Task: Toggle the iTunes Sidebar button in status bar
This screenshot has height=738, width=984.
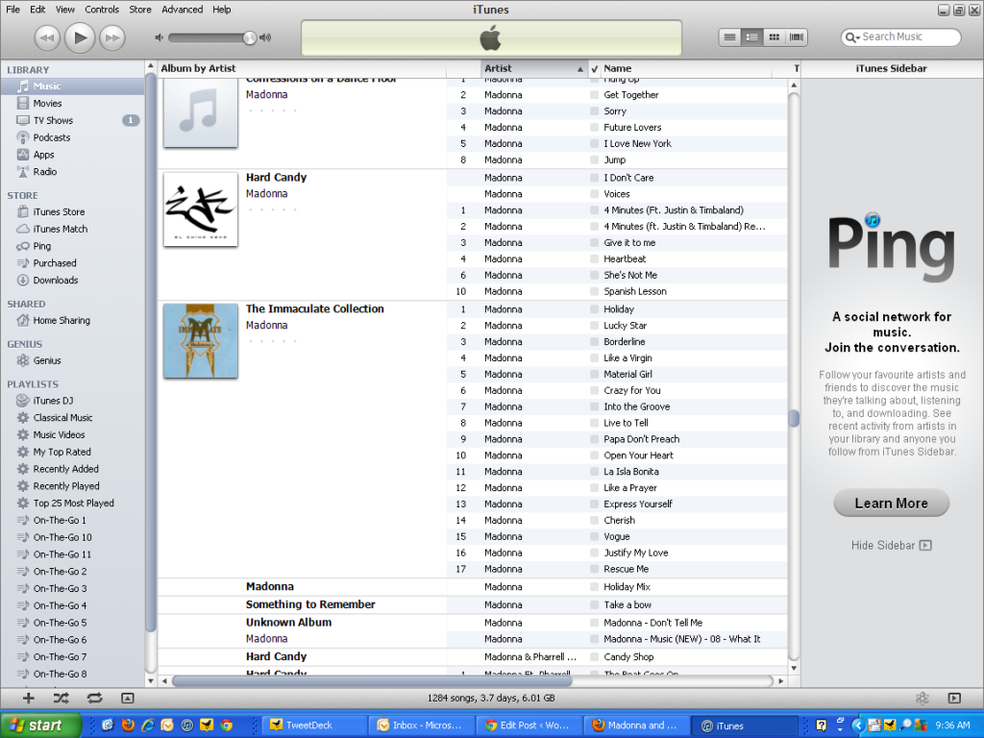Action: point(954,698)
